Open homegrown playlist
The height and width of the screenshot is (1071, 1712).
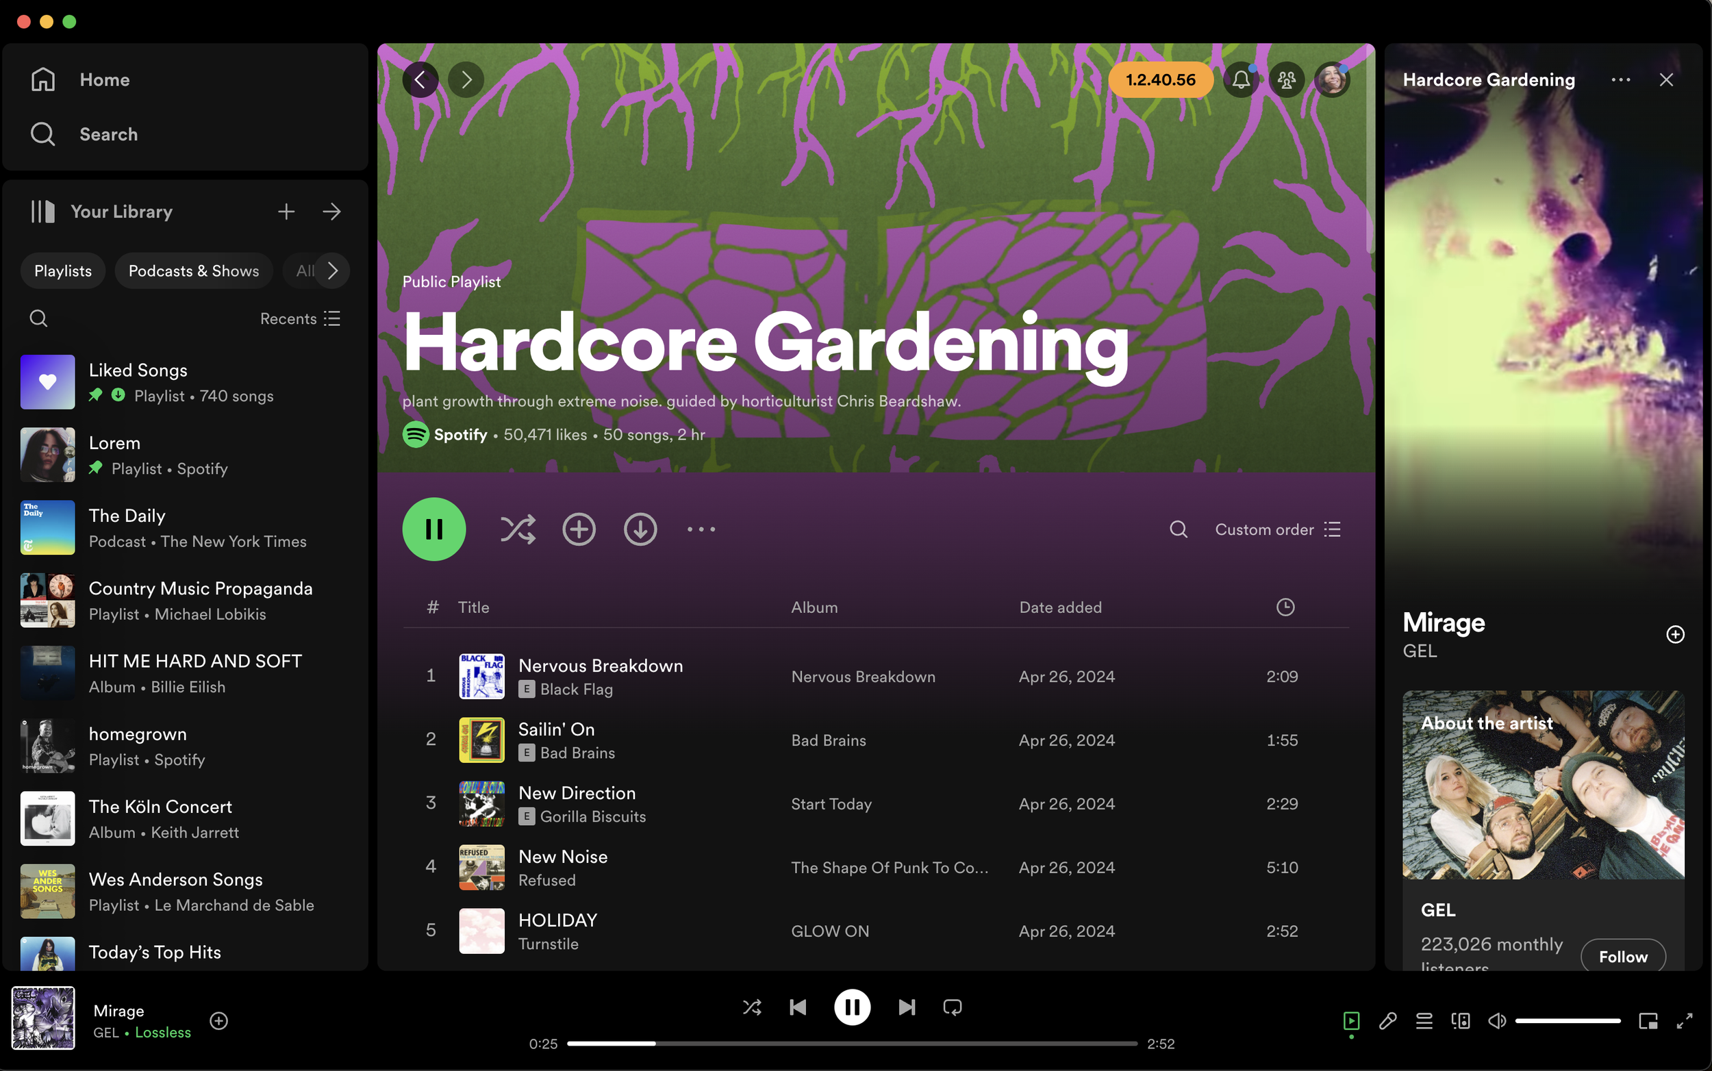pos(185,746)
